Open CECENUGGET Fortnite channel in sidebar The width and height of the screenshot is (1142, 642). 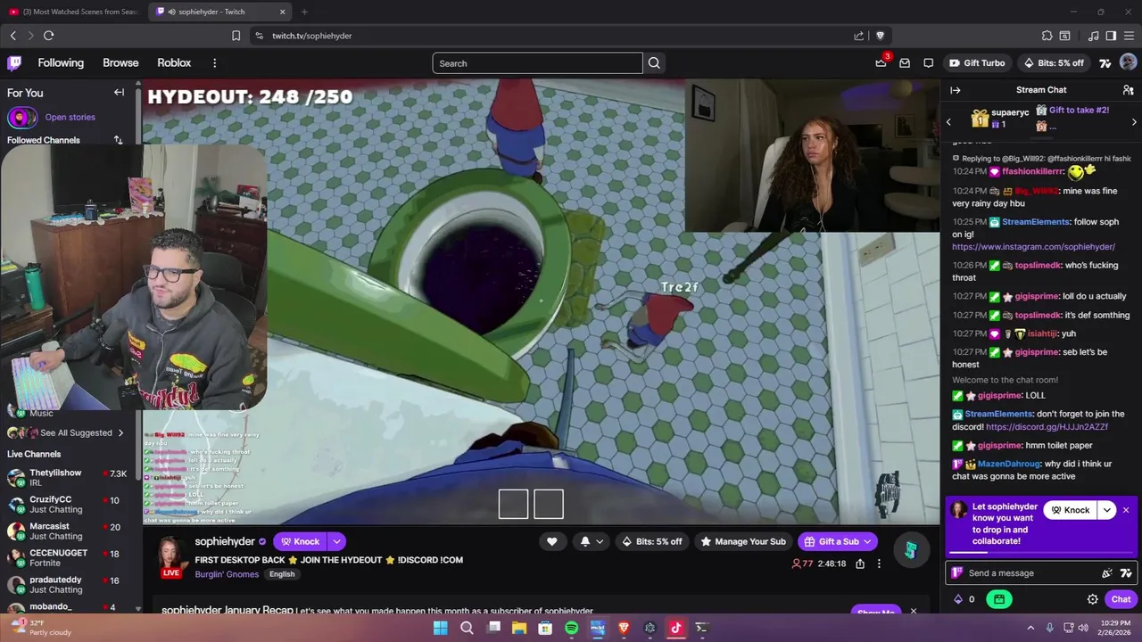[67, 558]
